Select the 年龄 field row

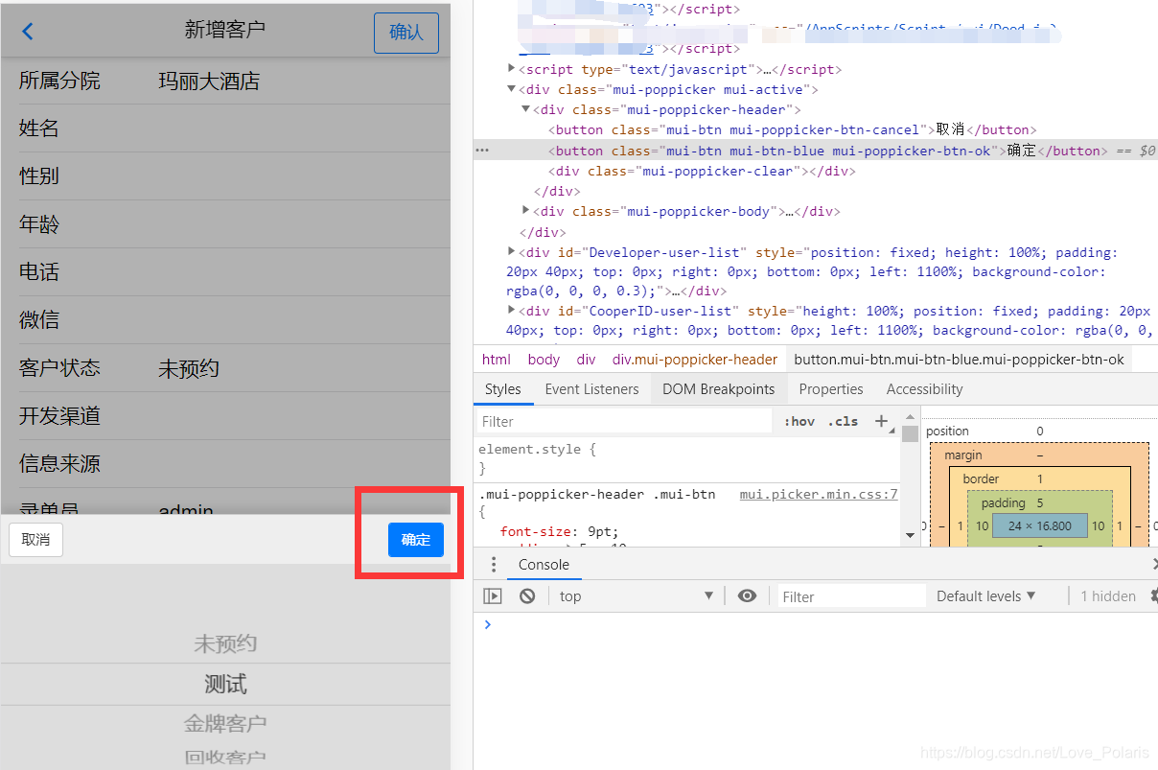click(x=225, y=224)
